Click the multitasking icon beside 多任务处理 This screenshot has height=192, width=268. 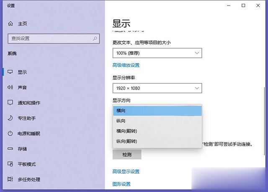tap(10, 179)
